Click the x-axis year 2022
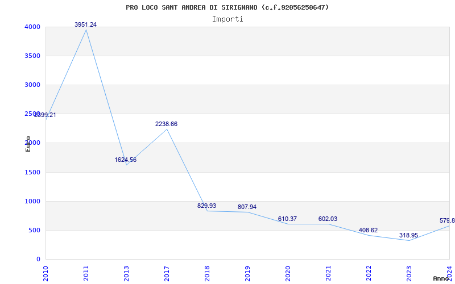Screen dimensions: 455x284 click(x=369, y=273)
